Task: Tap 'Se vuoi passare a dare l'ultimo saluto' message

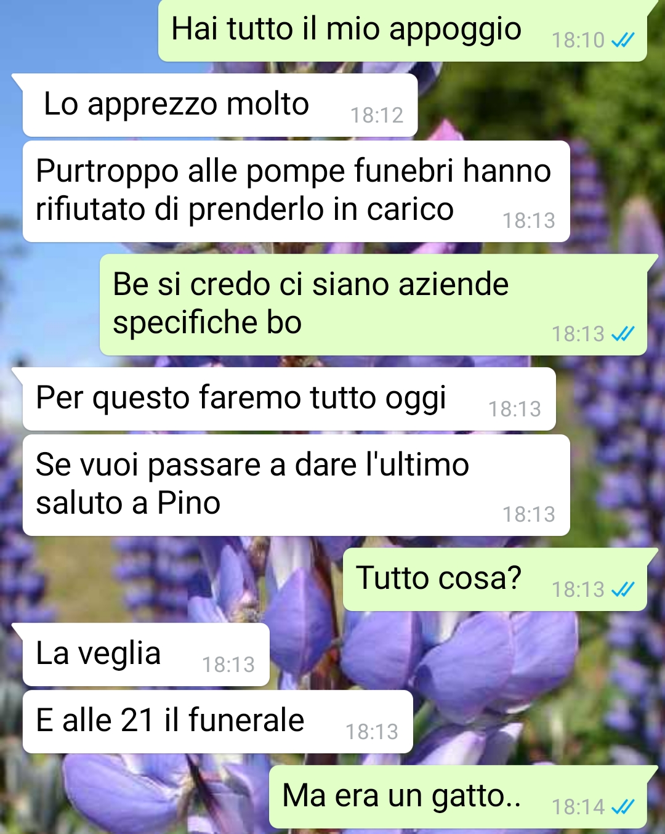Action: pos(296,485)
